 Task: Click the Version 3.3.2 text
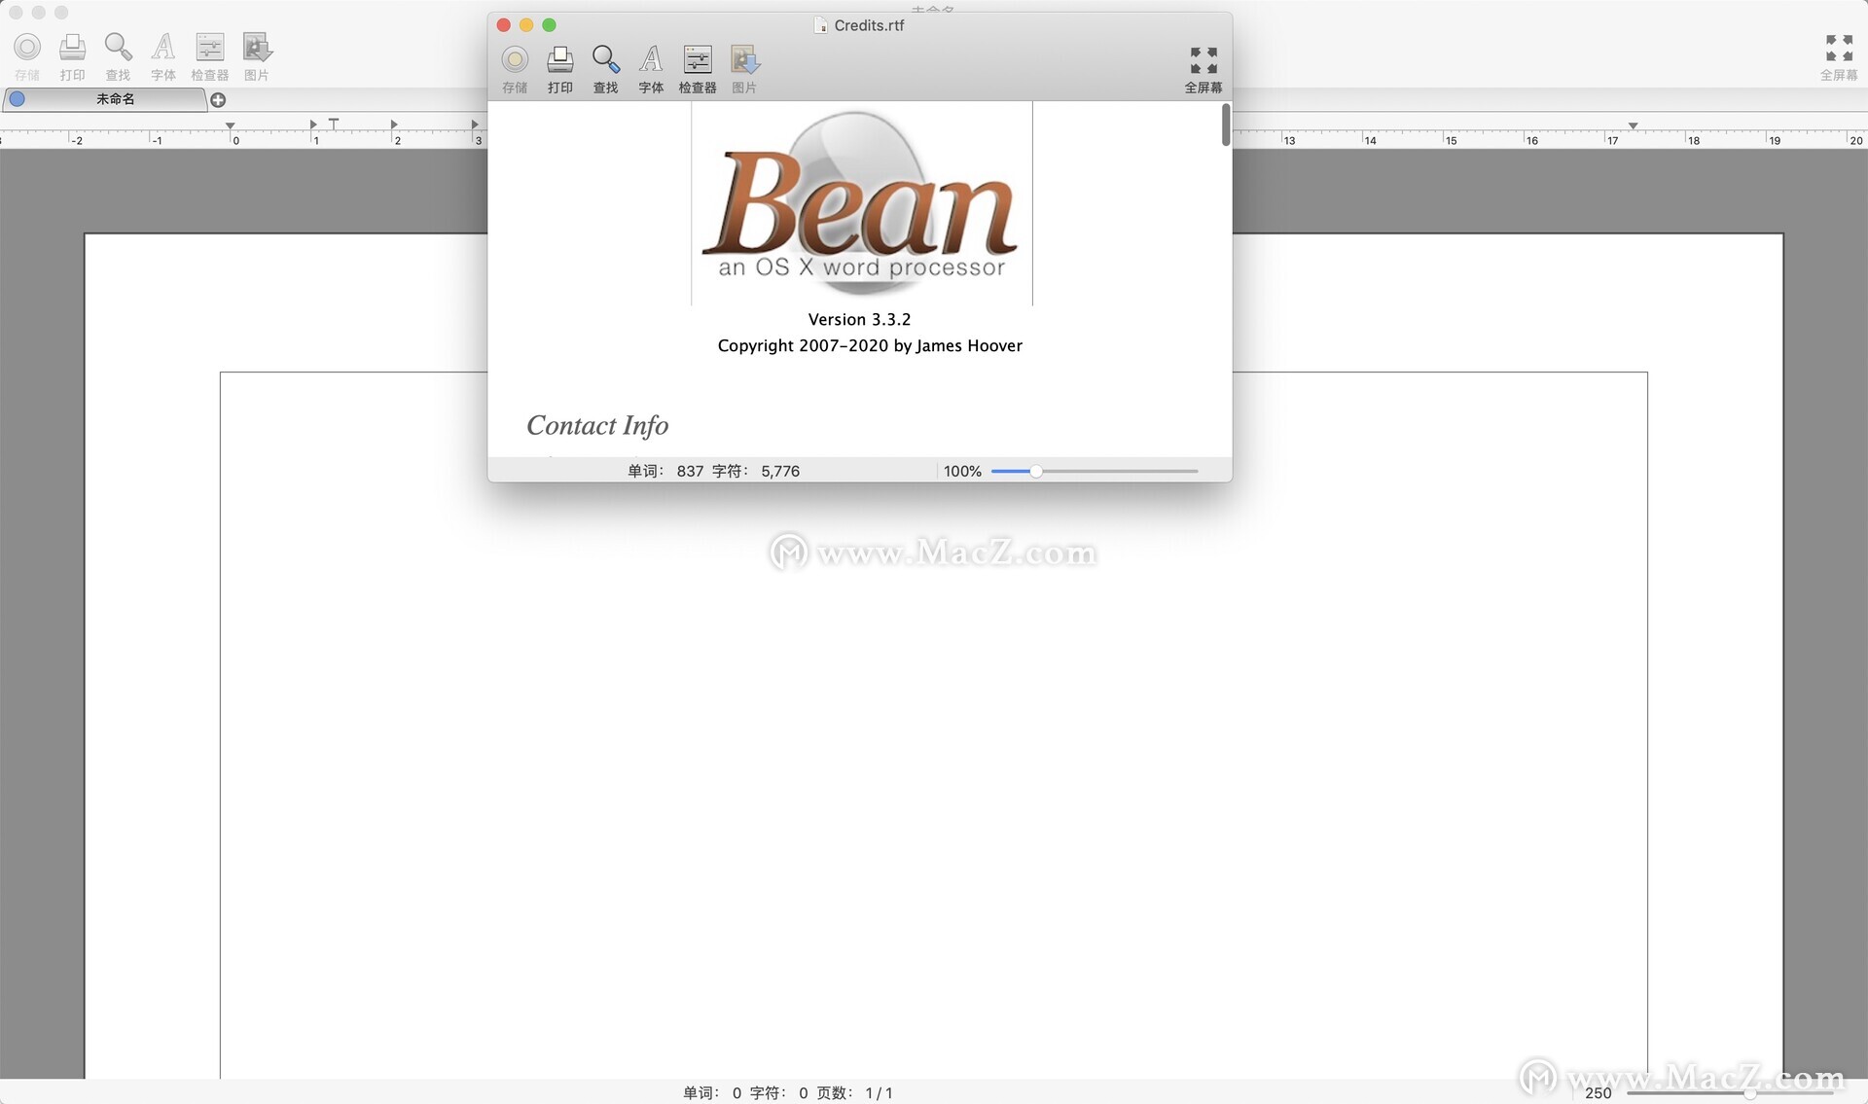(859, 319)
